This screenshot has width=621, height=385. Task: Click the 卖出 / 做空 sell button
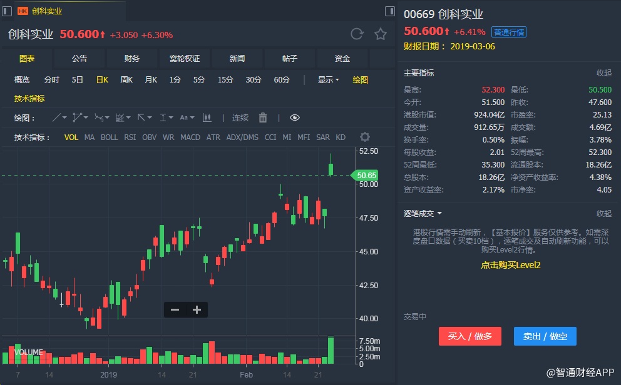point(545,336)
